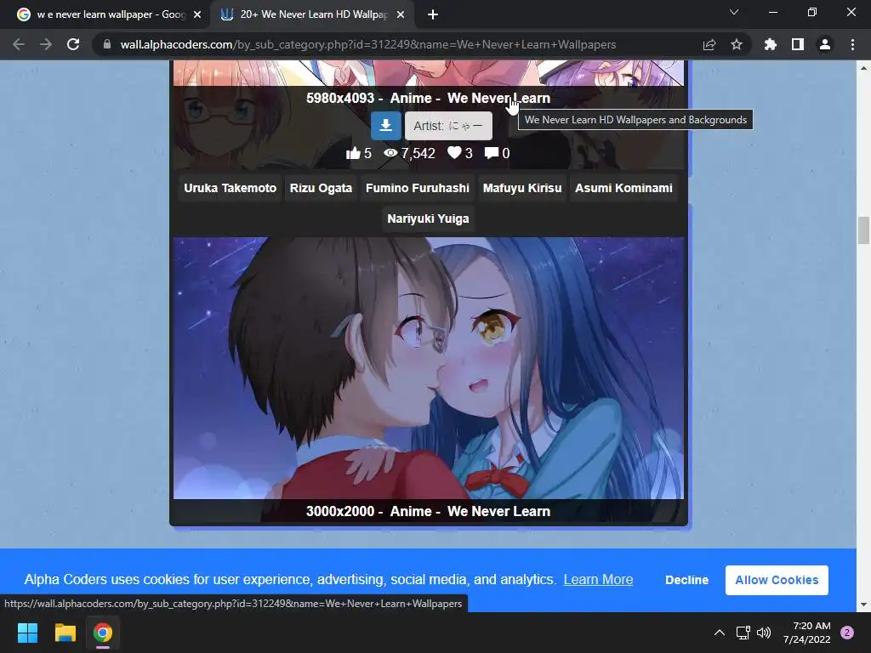The width and height of the screenshot is (871, 653).
Task: Click the scrollbar up arrow
Action: (863, 68)
